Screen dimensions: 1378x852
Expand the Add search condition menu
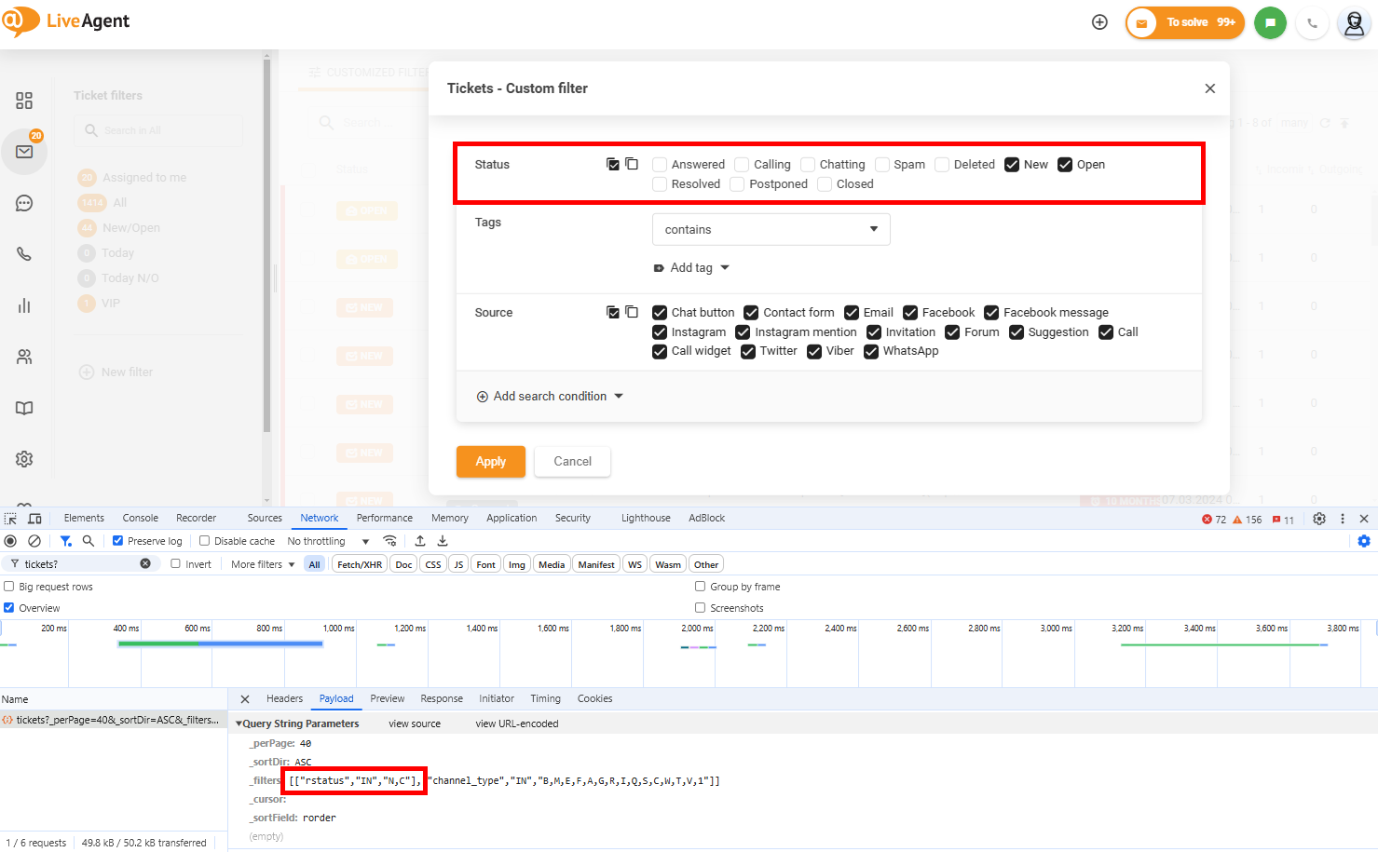point(550,397)
